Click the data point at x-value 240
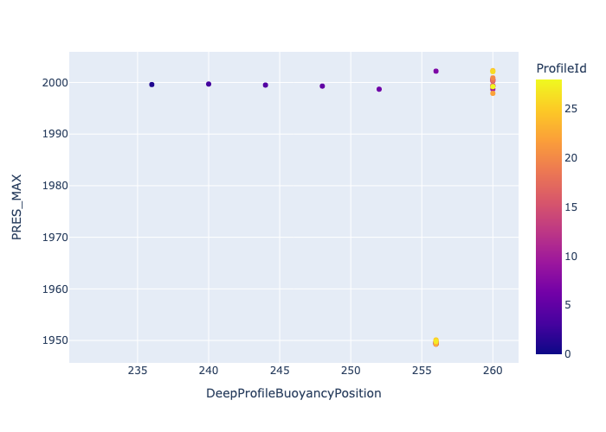The image size is (606, 432). [x=209, y=84]
